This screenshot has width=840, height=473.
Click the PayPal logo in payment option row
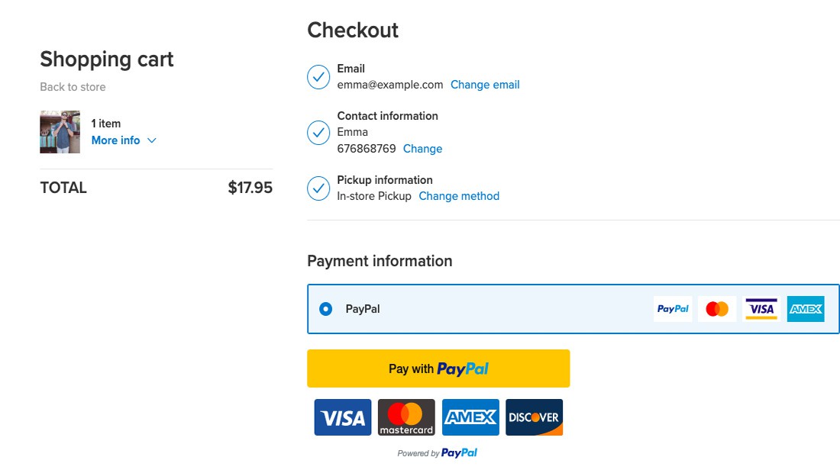coord(673,309)
